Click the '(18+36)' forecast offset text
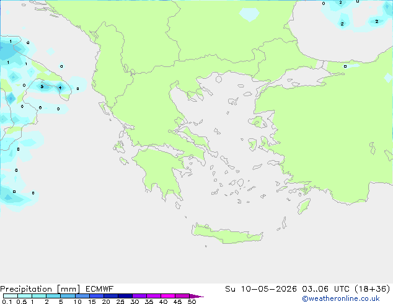 point(372,289)
